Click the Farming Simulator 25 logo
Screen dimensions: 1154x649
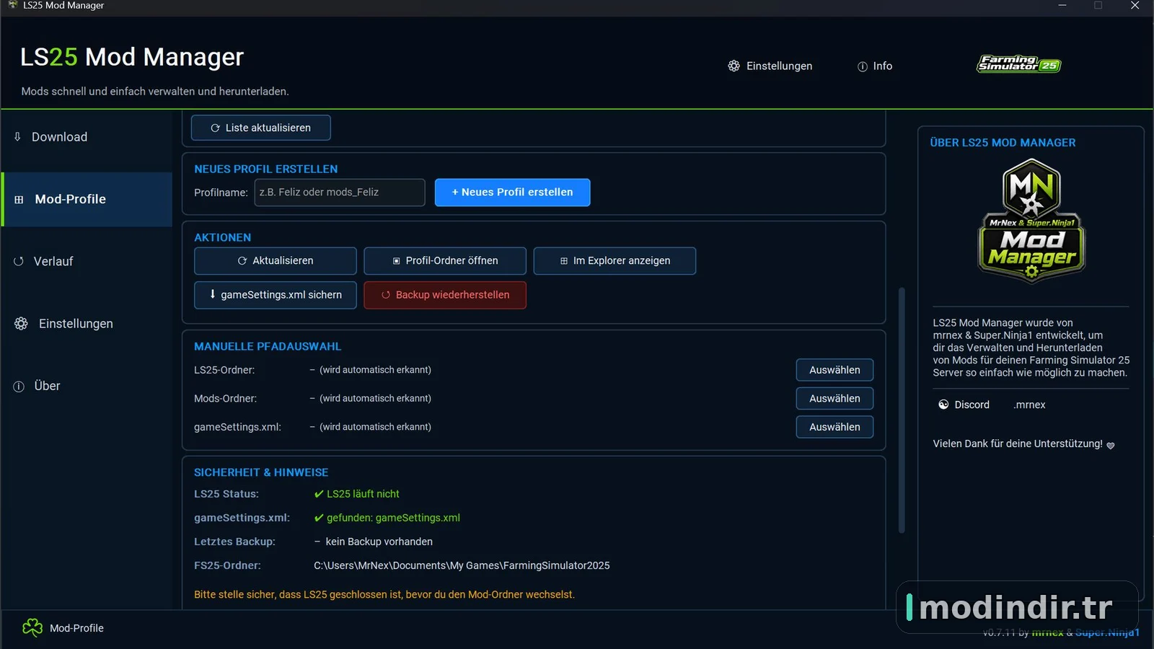1018,64
